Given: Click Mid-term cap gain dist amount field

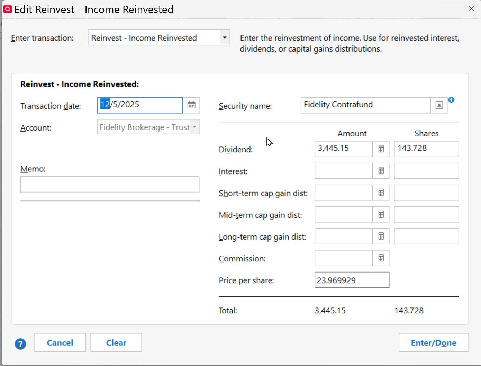Looking at the screenshot, I should coord(343,214).
